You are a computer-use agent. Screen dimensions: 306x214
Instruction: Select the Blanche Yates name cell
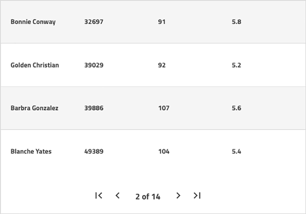tap(31, 151)
